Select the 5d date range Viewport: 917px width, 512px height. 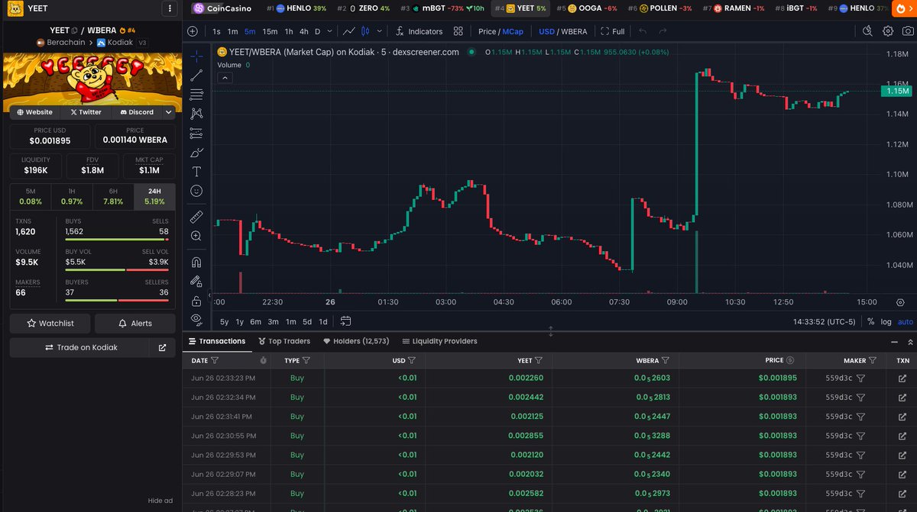point(306,321)
